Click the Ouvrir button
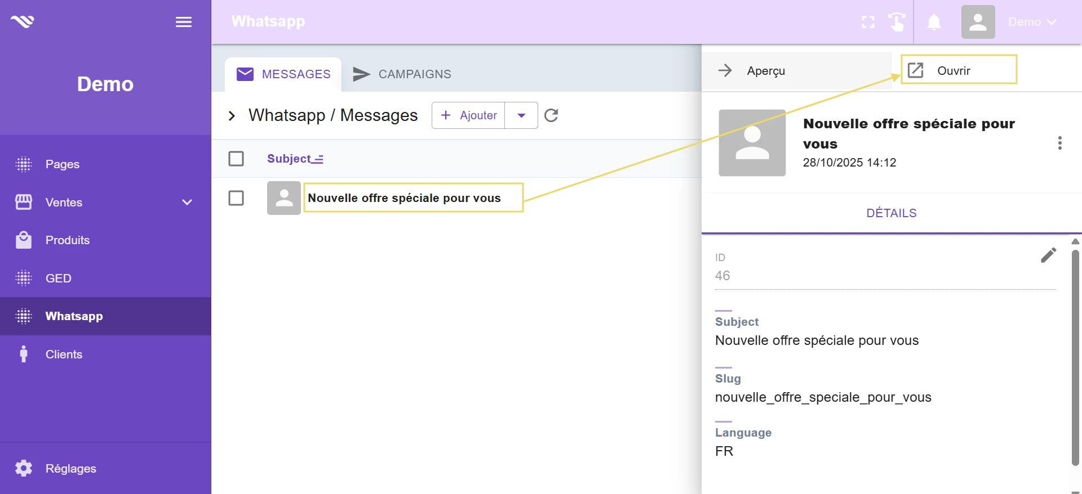Image resolution: width=1082 pixels, height=494 pixels. pos(959,70)
